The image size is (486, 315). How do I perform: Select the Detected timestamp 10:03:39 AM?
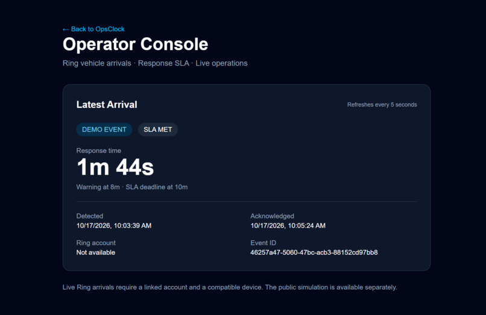pos(114,225)
